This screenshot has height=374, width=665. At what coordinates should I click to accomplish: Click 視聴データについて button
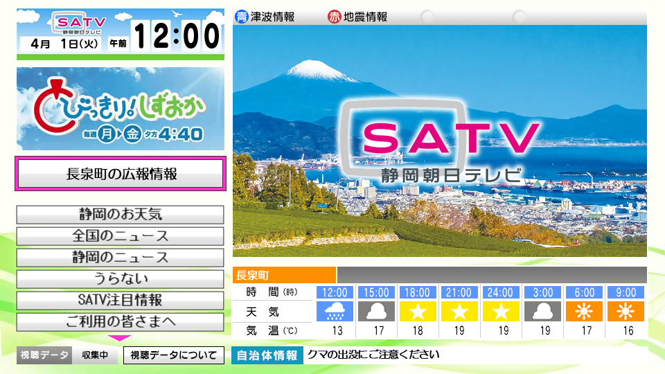pyautogui.click(x=173, y=355)
